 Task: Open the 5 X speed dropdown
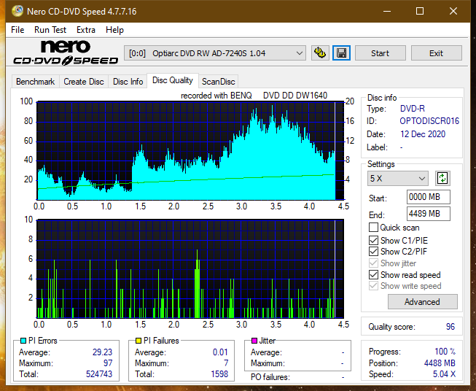click(398, 179)
